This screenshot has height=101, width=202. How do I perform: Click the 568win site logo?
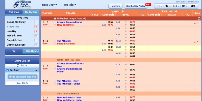22,5
